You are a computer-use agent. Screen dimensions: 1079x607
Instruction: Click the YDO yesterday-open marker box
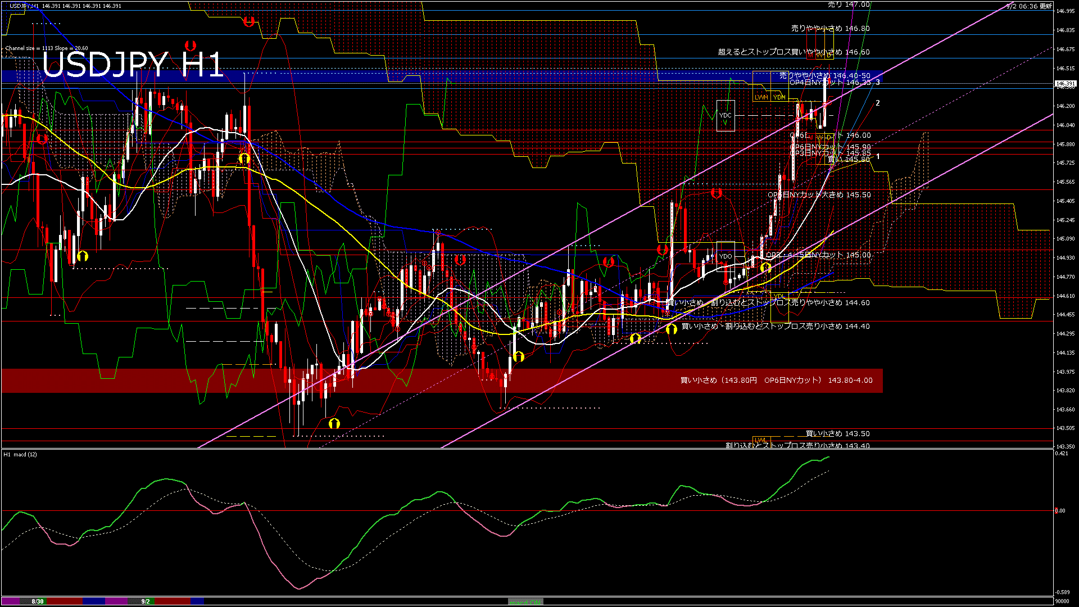tap(726, 256)
